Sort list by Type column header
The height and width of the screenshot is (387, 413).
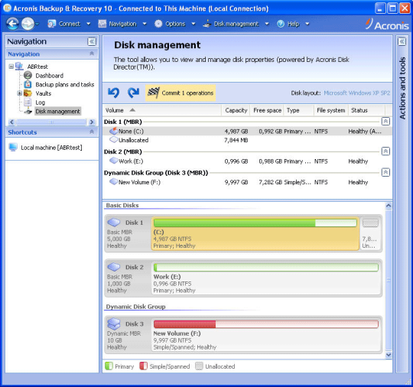[x=299, y=110]
